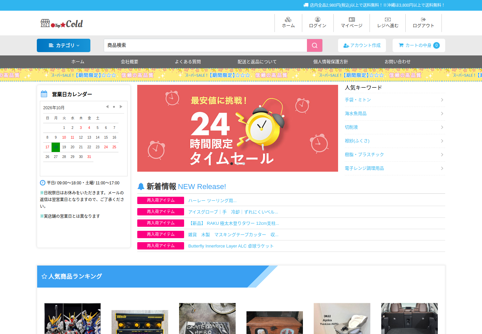Click the 商品検索 search field
This screenshot has height=334, width=482.
coord(205,45)
